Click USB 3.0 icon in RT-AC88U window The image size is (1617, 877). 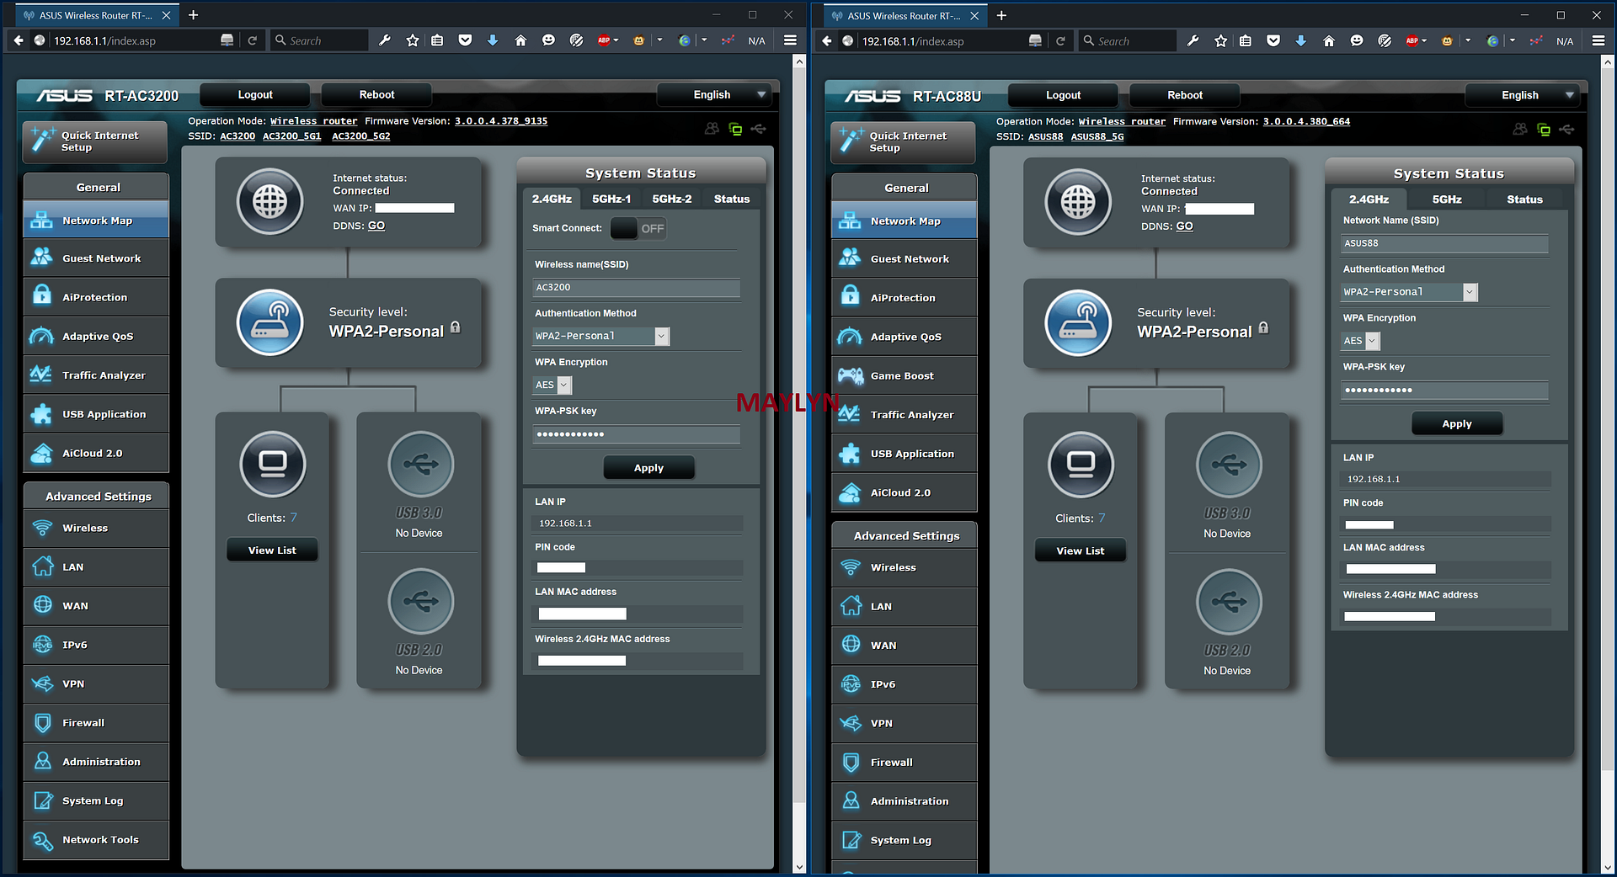point(1229,465)
